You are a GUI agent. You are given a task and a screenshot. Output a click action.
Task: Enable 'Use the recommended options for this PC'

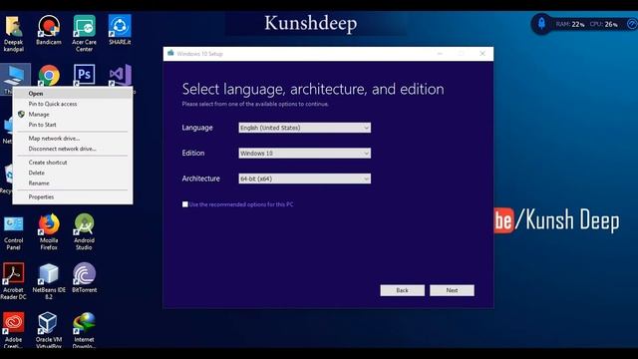(185, 204)
